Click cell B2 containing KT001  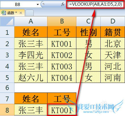62,43
